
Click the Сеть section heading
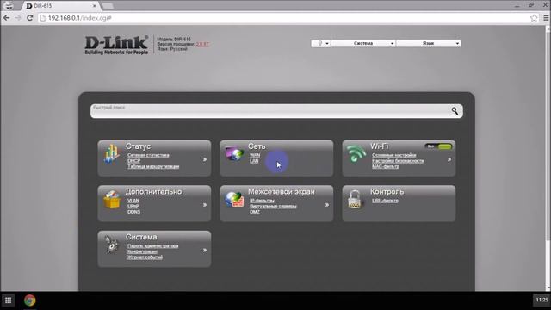click(x=257, y=146)
